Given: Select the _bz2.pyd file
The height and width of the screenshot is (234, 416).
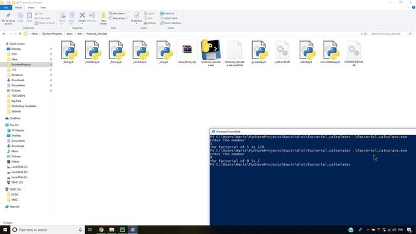Looking at the screenshot, I should [69, 52].
